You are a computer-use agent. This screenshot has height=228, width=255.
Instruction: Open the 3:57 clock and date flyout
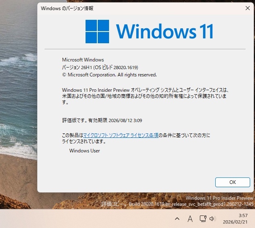(235, 219)
